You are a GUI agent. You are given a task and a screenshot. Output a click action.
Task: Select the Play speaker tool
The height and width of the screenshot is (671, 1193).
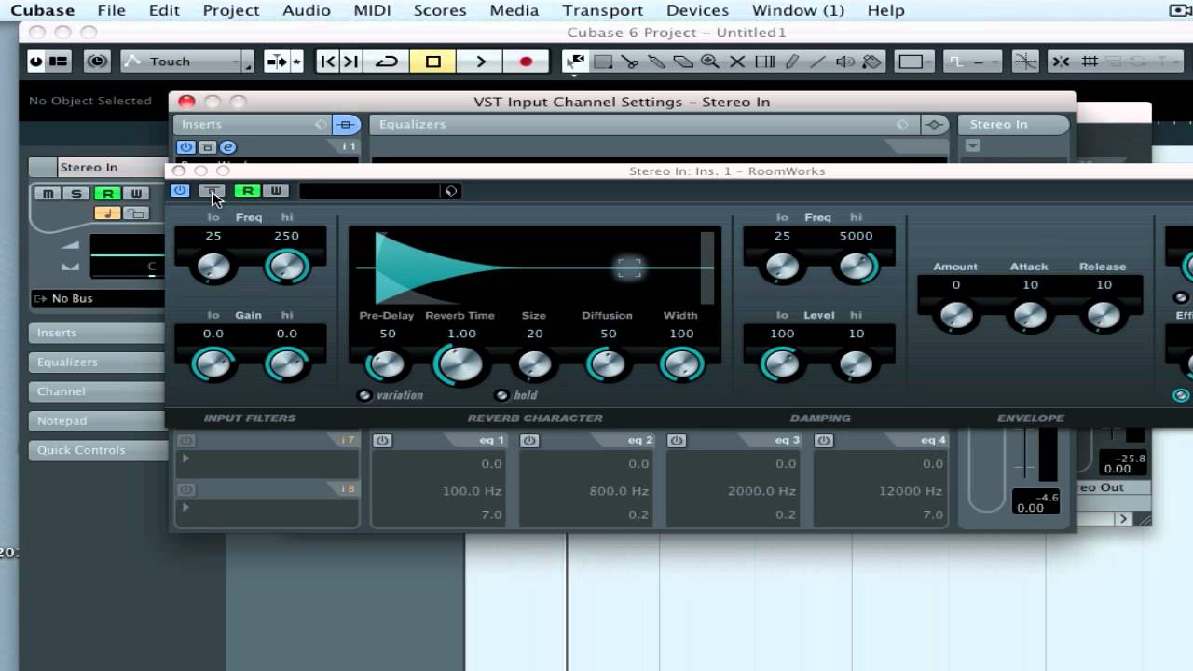click(845, 62)
